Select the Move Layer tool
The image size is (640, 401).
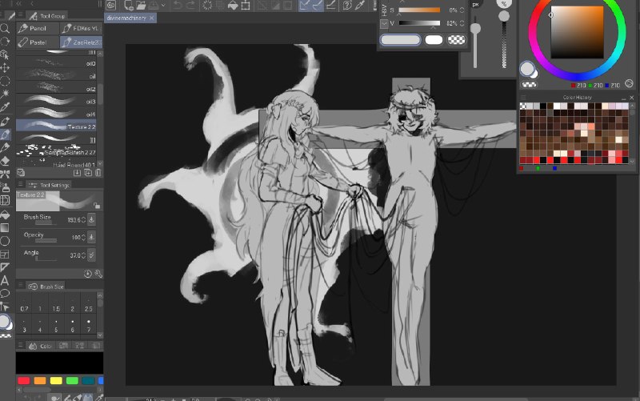pos(5,68)
